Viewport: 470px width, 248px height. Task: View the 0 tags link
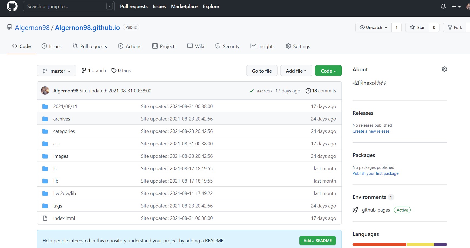click(121, 71)
